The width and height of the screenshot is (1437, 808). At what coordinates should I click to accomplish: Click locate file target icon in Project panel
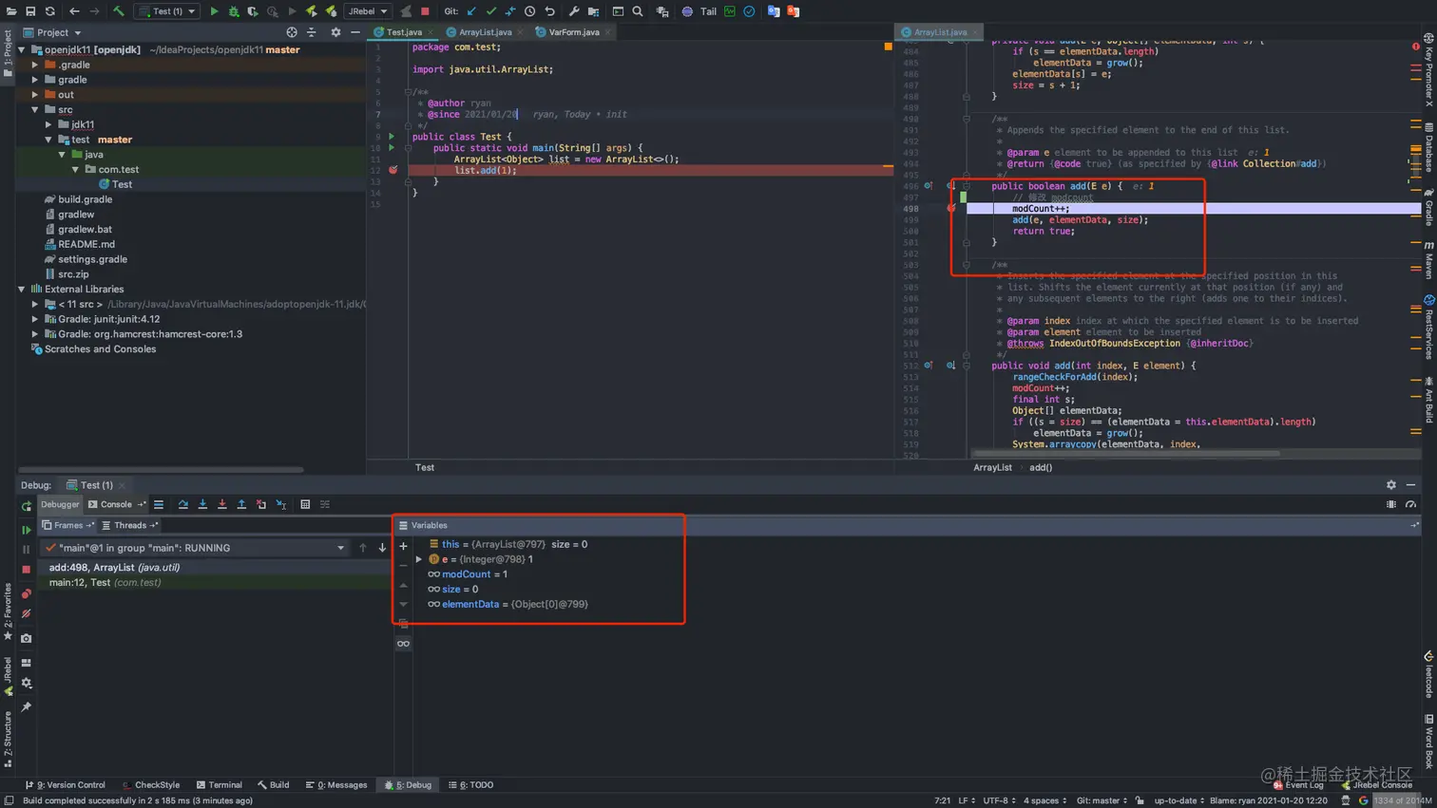[292, 32]
